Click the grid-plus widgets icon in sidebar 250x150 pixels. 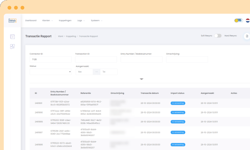pos(12,47)
